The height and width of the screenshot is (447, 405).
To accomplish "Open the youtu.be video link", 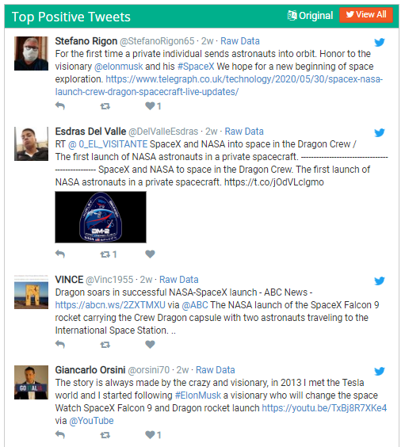I will point(324,408).
